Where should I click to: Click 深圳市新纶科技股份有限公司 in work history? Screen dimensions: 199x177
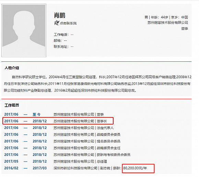click(x=75, y=168)
